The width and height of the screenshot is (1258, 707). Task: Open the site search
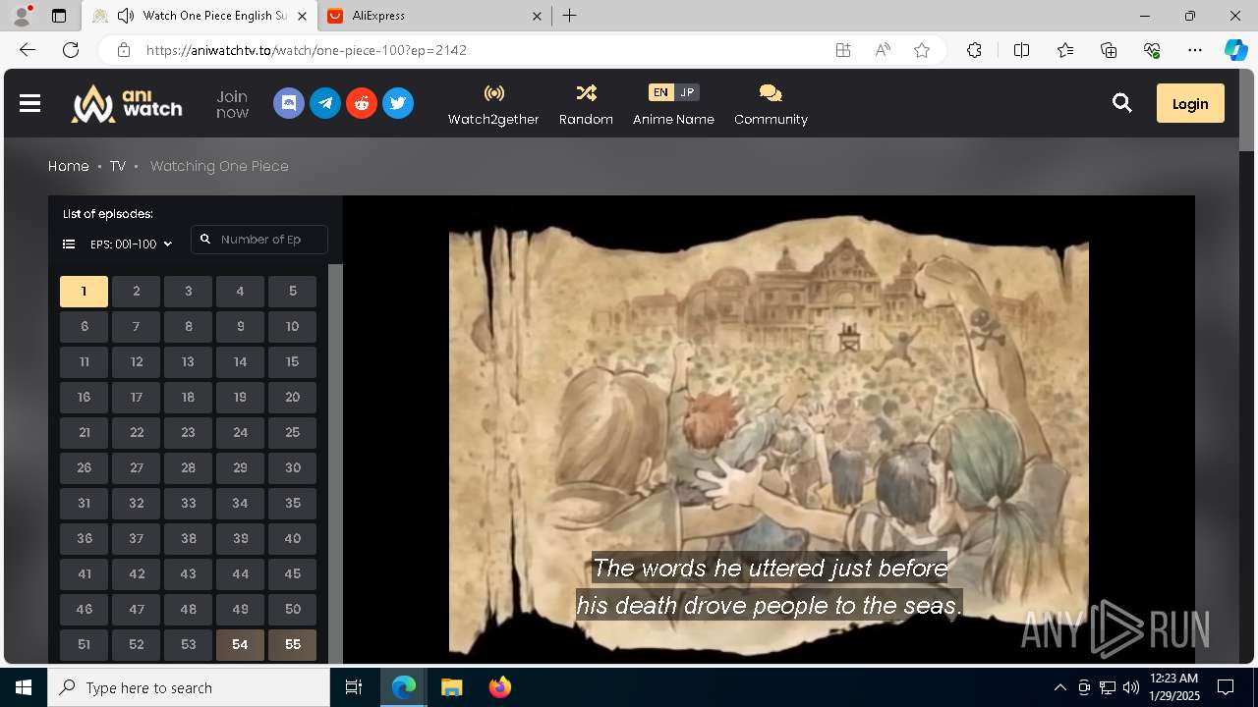pyautogui.click(x=1121, y=103)
